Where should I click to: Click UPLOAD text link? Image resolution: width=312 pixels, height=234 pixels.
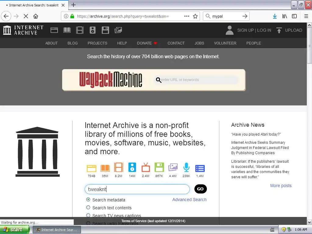pos(294,30)
